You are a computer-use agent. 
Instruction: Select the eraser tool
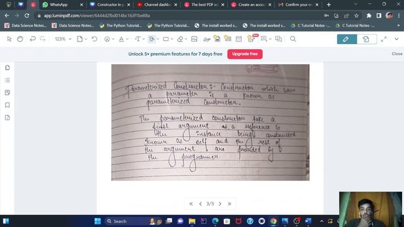click(180, 39)
